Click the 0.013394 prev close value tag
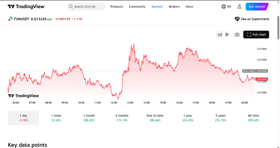This screenshot has width=280, height=148. pos(262,71)
